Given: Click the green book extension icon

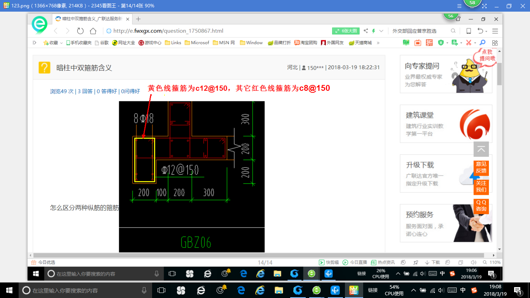Looking at the screenshot, I should tap(406, 43).
